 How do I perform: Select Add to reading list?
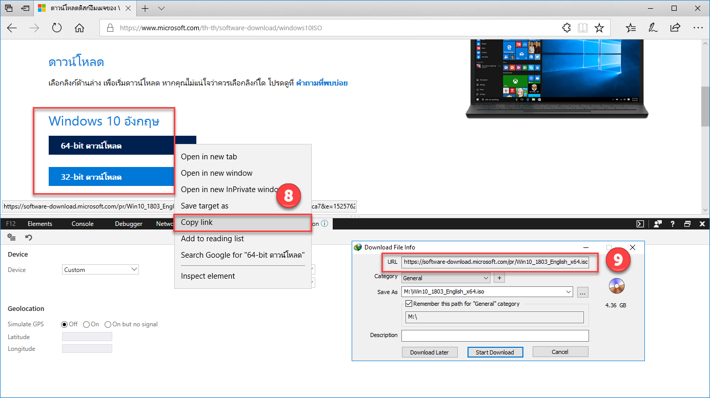[243, 239]
